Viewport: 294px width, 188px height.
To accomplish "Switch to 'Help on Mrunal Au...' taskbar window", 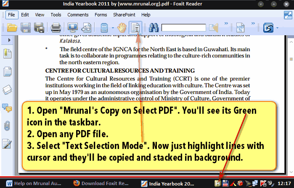I will point(34,183).
